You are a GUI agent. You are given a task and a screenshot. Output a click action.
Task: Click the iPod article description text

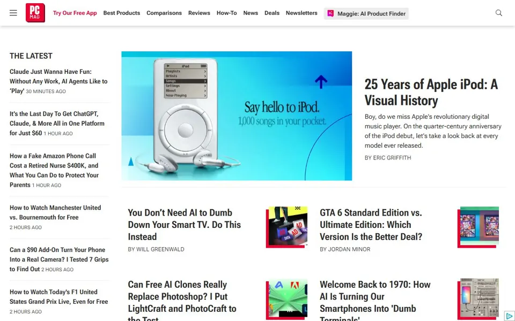click(433, 131)
